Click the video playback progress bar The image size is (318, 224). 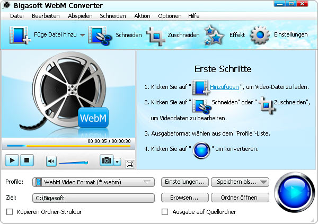pos(68,146)
